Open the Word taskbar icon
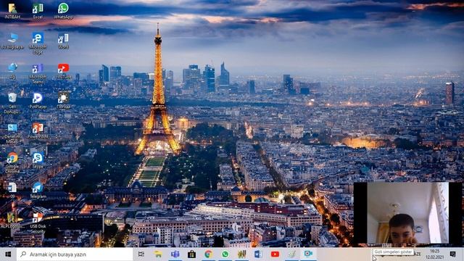This screenshot has height=261, width=464. click(x=258, y=254)
